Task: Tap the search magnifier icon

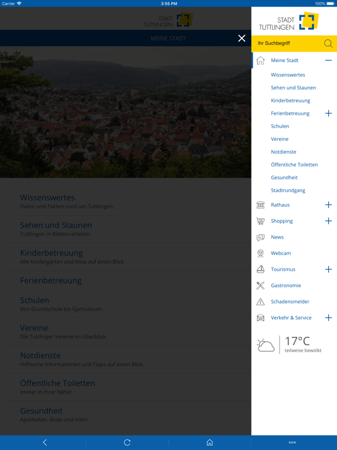Action: click(x=328, y=43)
